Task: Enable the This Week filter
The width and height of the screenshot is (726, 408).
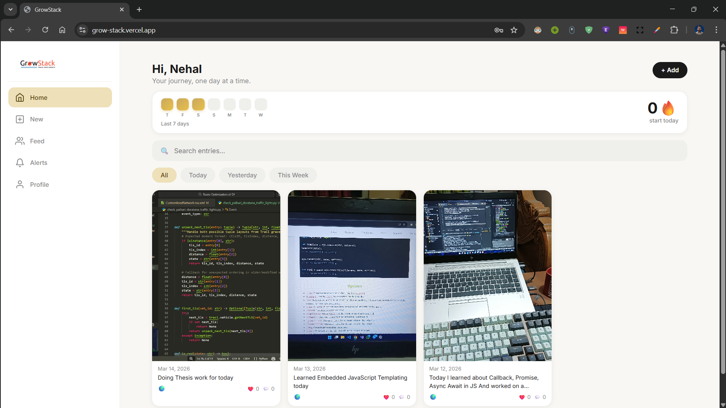Action: 293,175
